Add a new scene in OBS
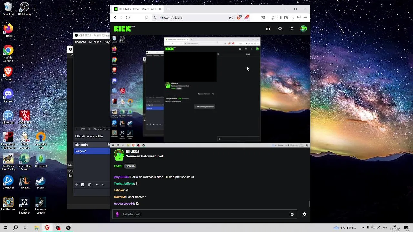 coord(76,185)
